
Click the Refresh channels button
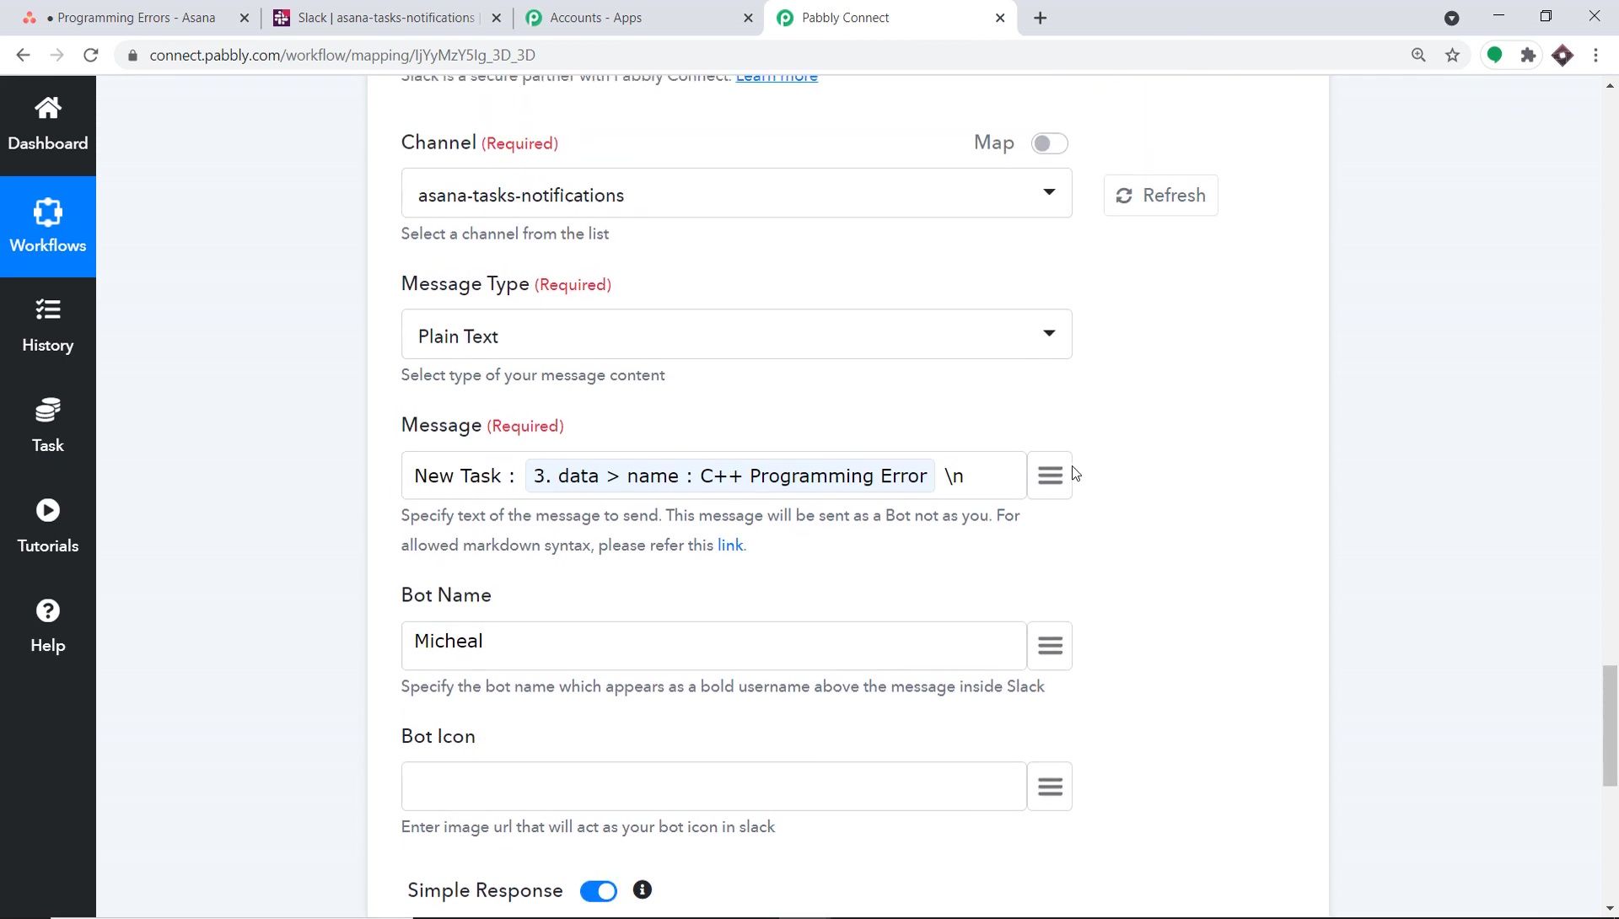(x=1161, y=196)
